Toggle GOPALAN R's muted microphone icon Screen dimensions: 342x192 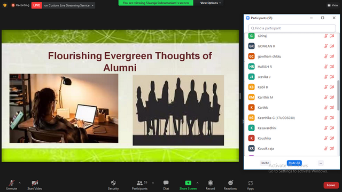pyautogui.click(x=325, y=46)
